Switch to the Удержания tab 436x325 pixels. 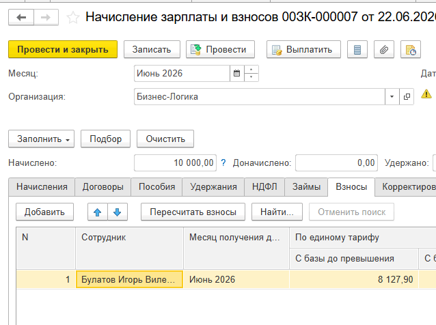(x=213, y=187)
